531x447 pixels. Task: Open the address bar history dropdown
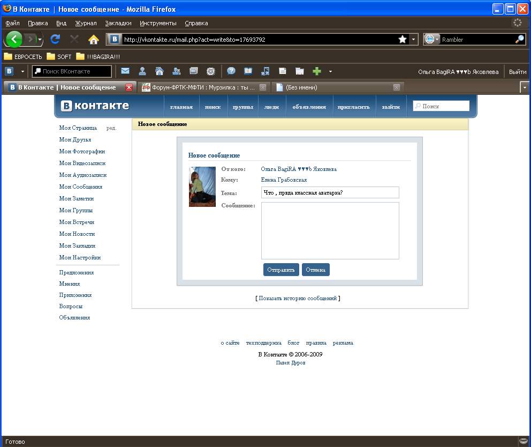pos(413,39)
